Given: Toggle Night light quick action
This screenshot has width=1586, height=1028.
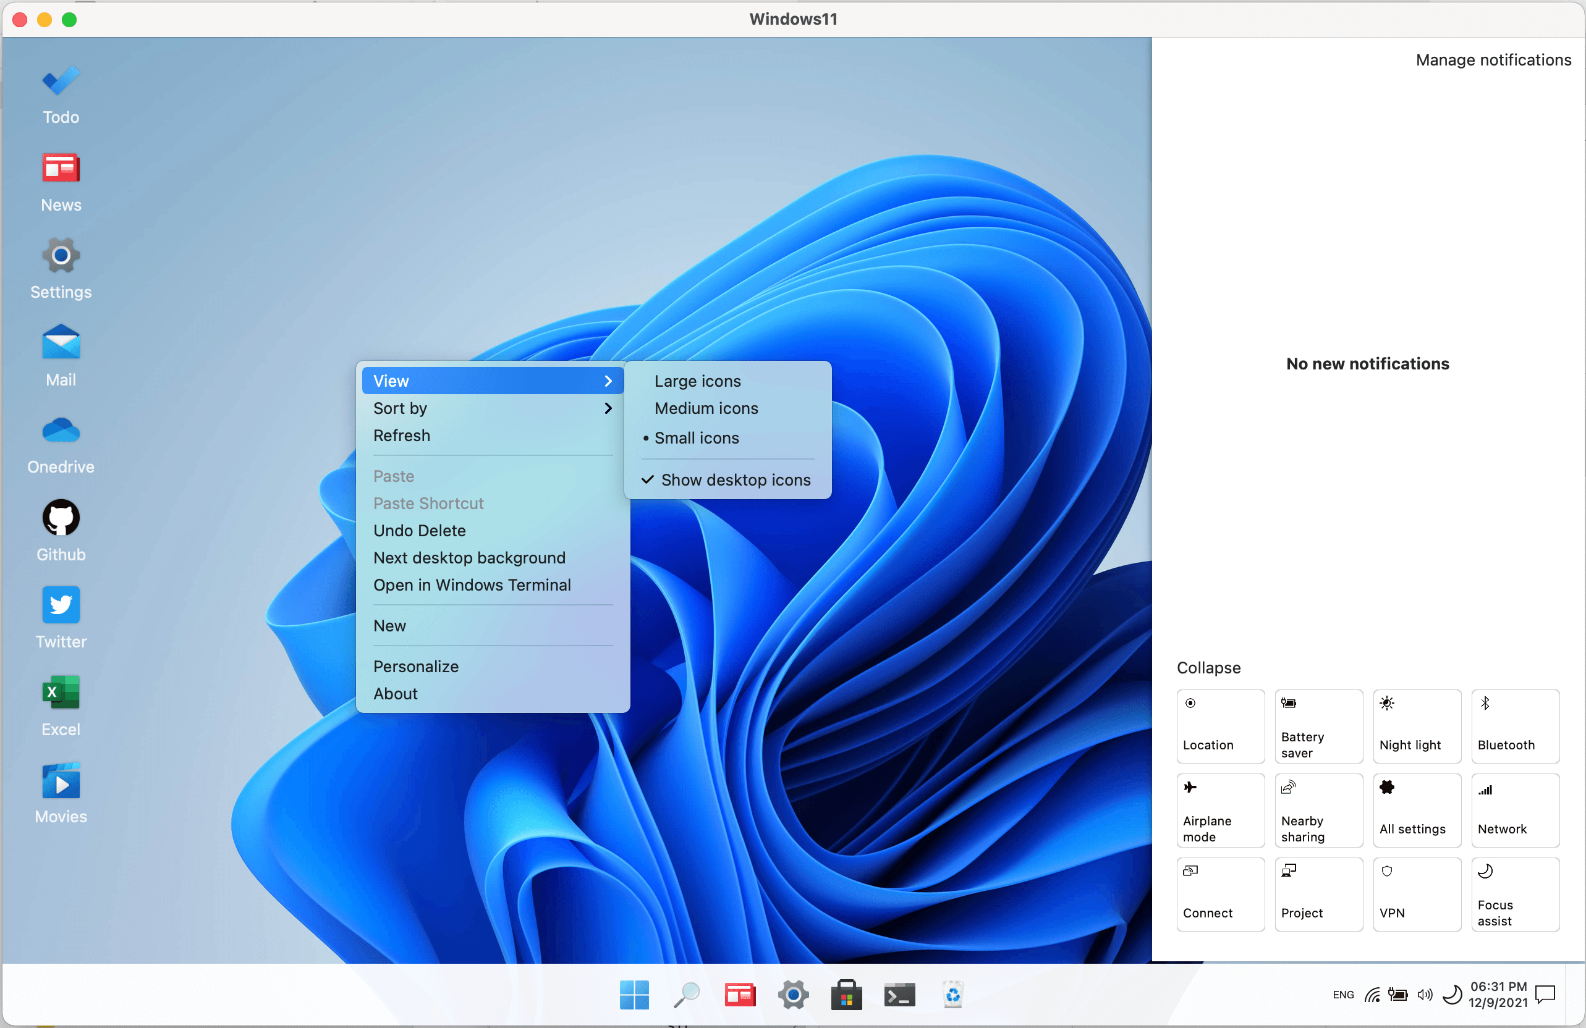Looking at the screenshot, I should (x=1416, y=726).
